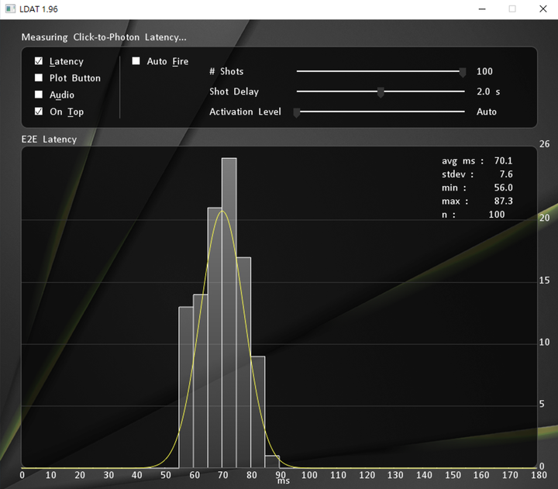The width and height of the screenshot is (558, 489).
Task: Click the histogram bar spanning 80 to 85 ms
Action: 258,412
